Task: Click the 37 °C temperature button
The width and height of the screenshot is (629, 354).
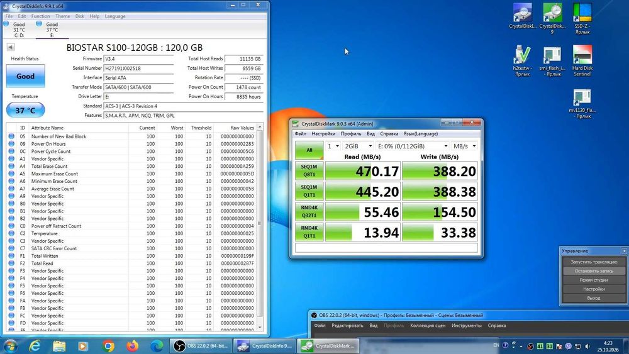Action: pos(25,110)
